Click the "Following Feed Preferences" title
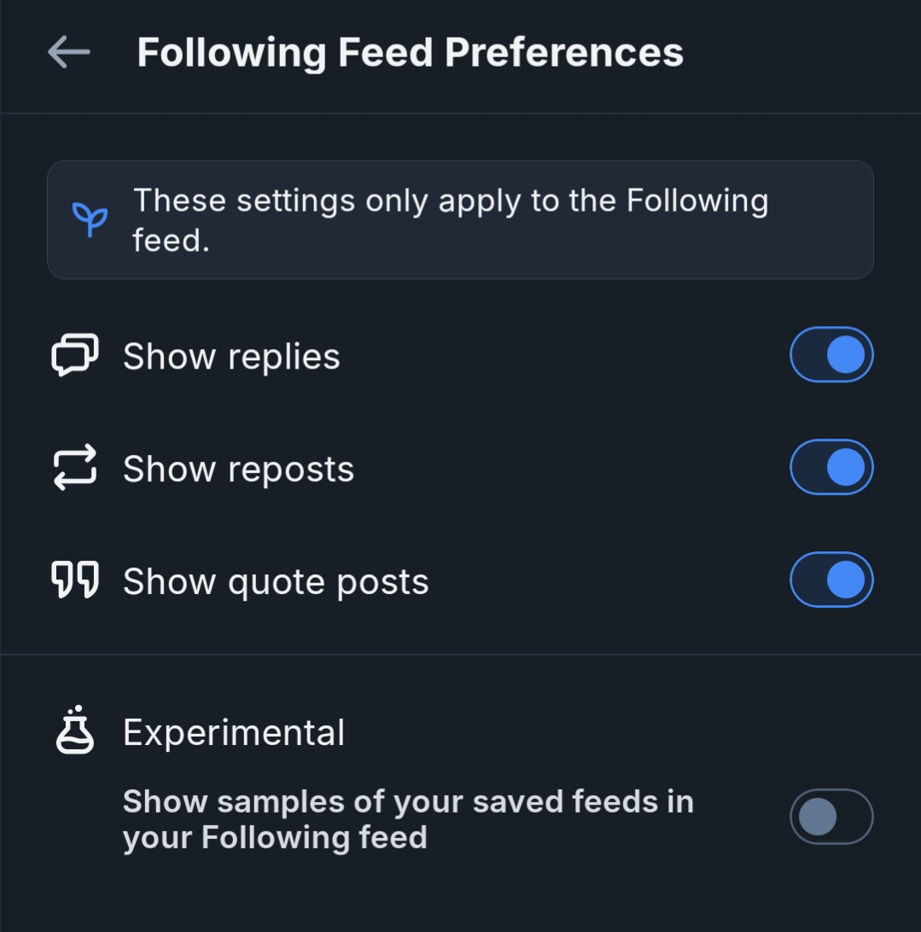 click(410, 52)
